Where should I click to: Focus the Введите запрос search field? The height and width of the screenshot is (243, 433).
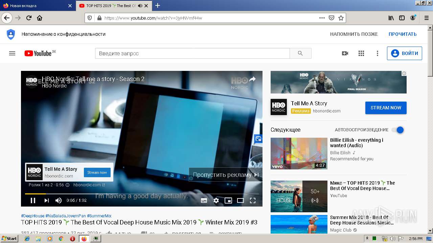pyautogui.click(x=192, y=53)
